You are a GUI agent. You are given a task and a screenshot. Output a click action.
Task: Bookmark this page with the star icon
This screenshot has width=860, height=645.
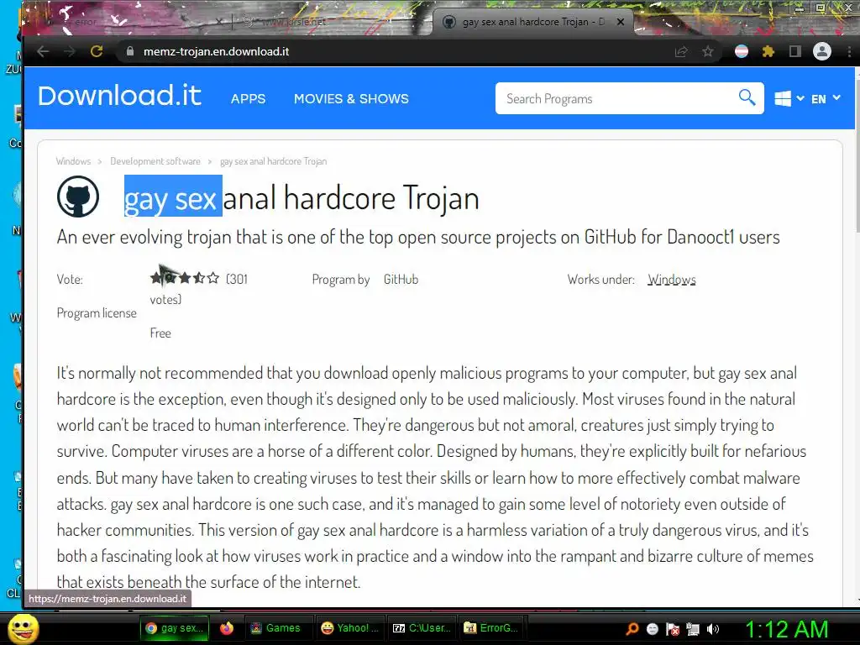[708, 51]
